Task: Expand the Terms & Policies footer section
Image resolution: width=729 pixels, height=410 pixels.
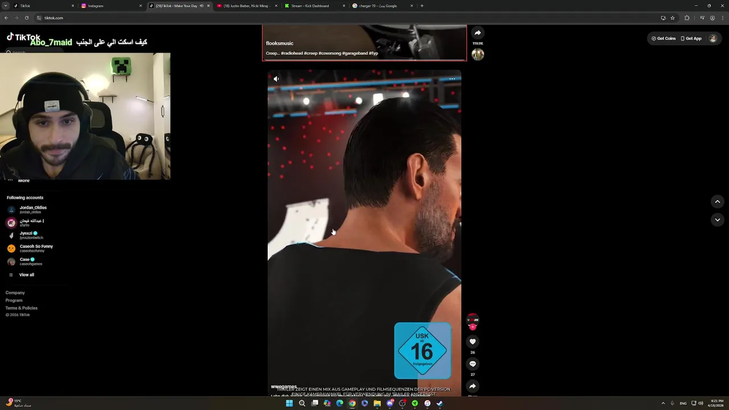Action: [x=22, y=308]
